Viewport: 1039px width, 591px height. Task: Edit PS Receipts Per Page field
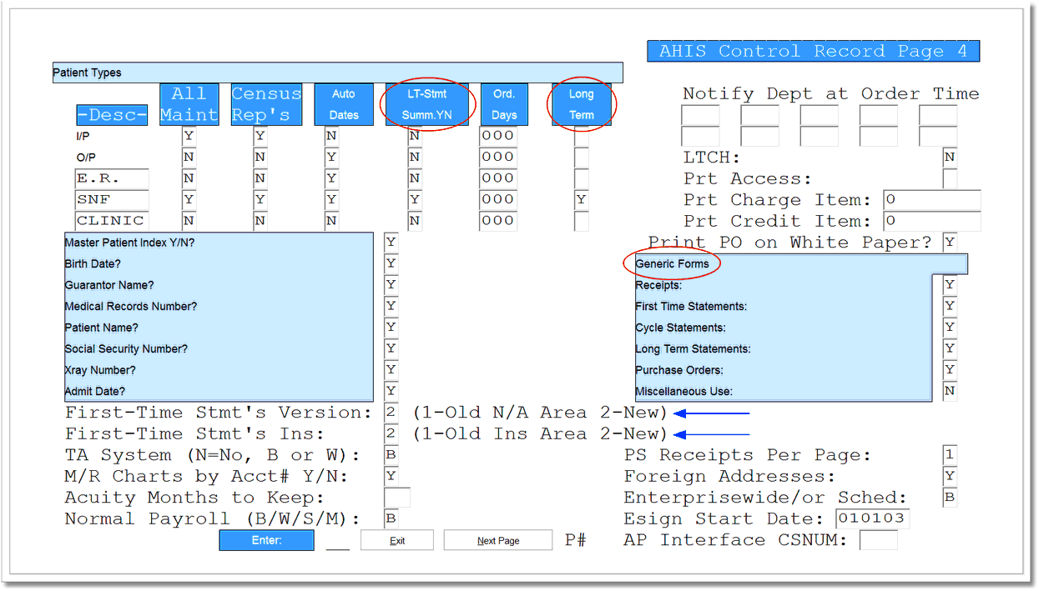pos(950,455)
